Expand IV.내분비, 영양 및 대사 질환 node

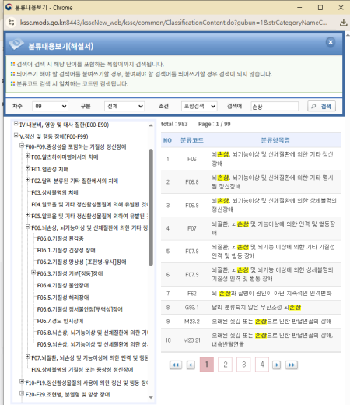point(16,124)
